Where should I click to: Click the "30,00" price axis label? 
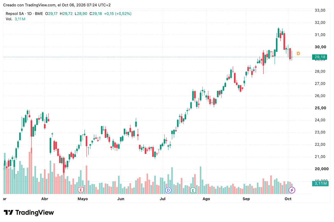tap(320, 47)
